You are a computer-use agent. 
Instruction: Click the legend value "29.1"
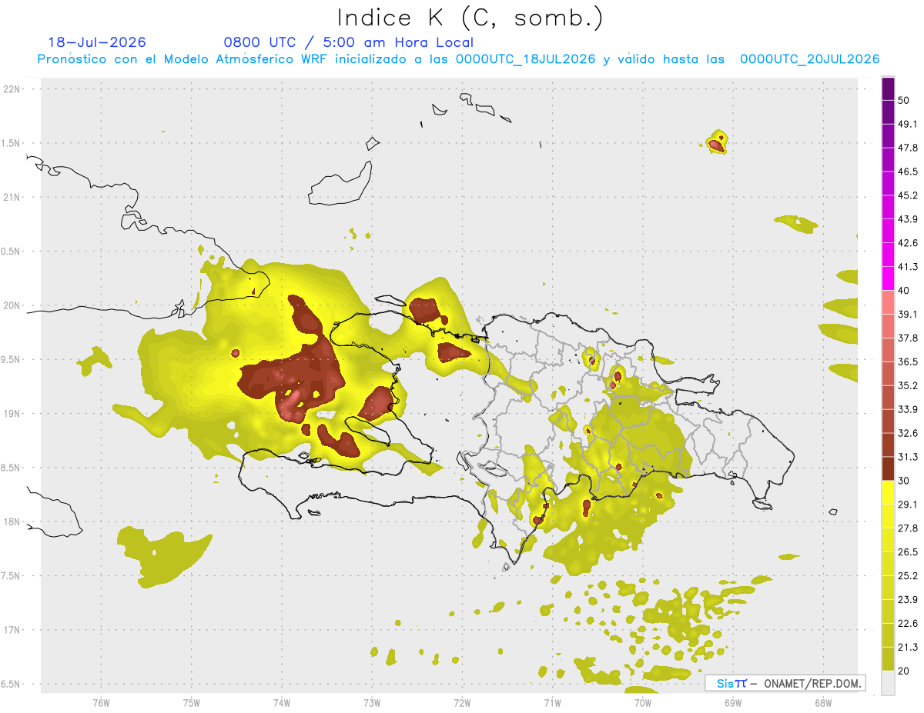click(908, 505)
